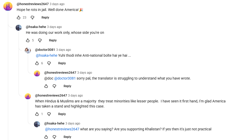Dislike doctor3081's "Yuhi thodi" reply
The height and width of the screenshot is (140, 227).
(49, 63)
